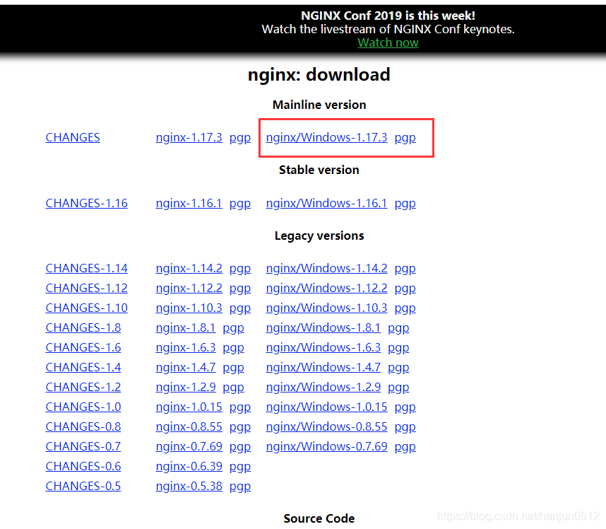Open pgp signature next to nginx-1.4.7
This screenshot has height=529, width=606.
(x=234, y=368)
